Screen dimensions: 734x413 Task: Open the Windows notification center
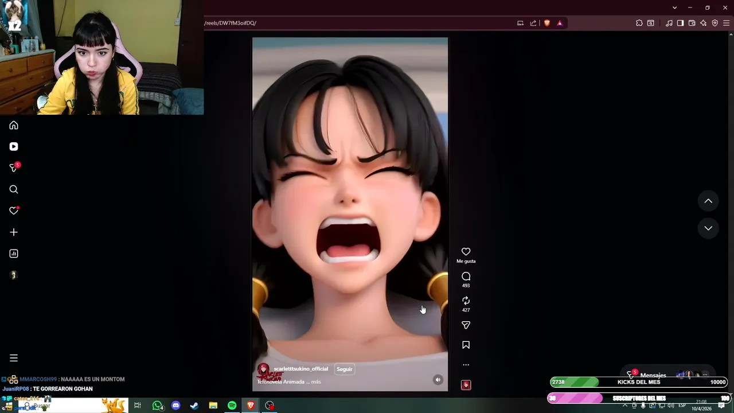coord(721,406)
